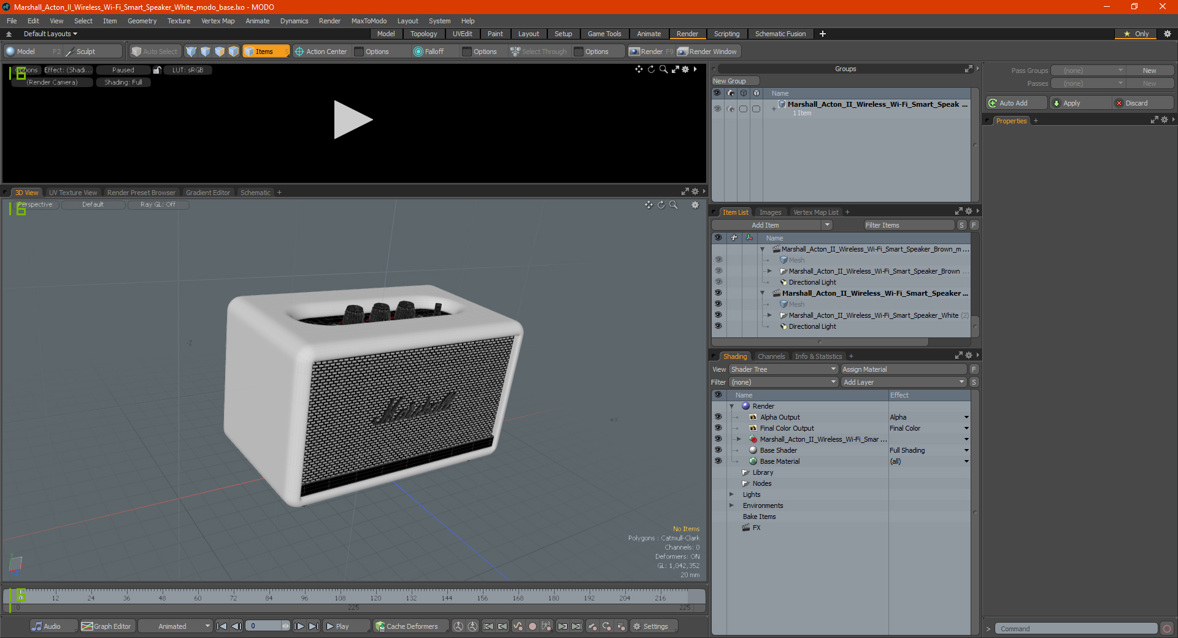Click the Auto Add button
Viewport: 1178px width, 638px height.
point(1016,103)
